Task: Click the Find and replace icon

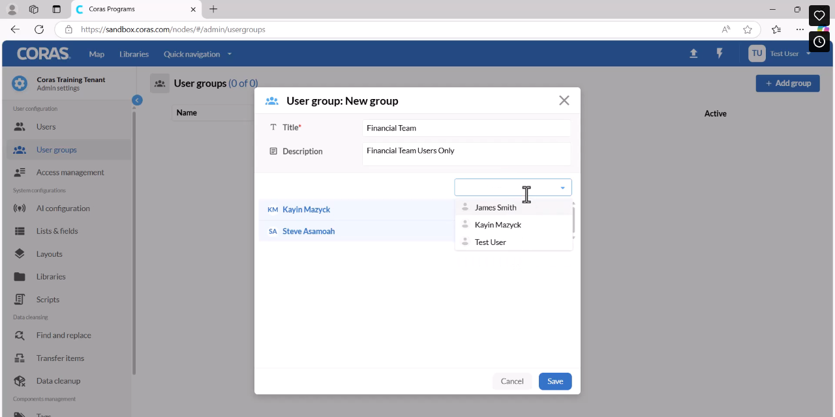Action: point(20,336)
